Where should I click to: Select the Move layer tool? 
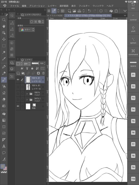click(4, 39)
